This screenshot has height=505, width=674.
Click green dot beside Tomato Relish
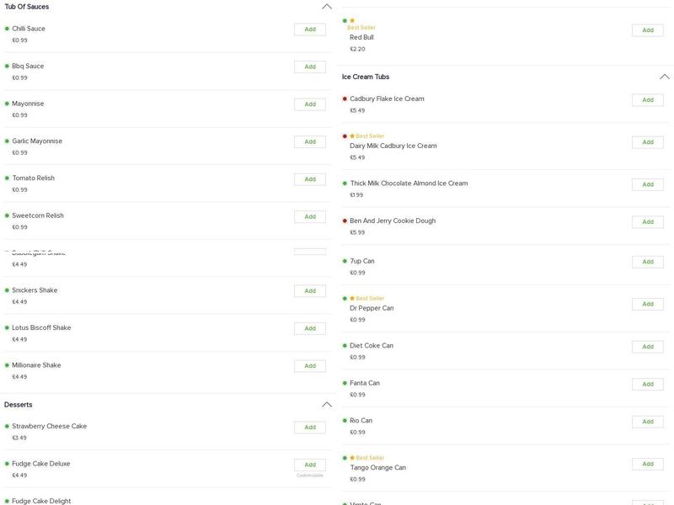click(7, 178)
